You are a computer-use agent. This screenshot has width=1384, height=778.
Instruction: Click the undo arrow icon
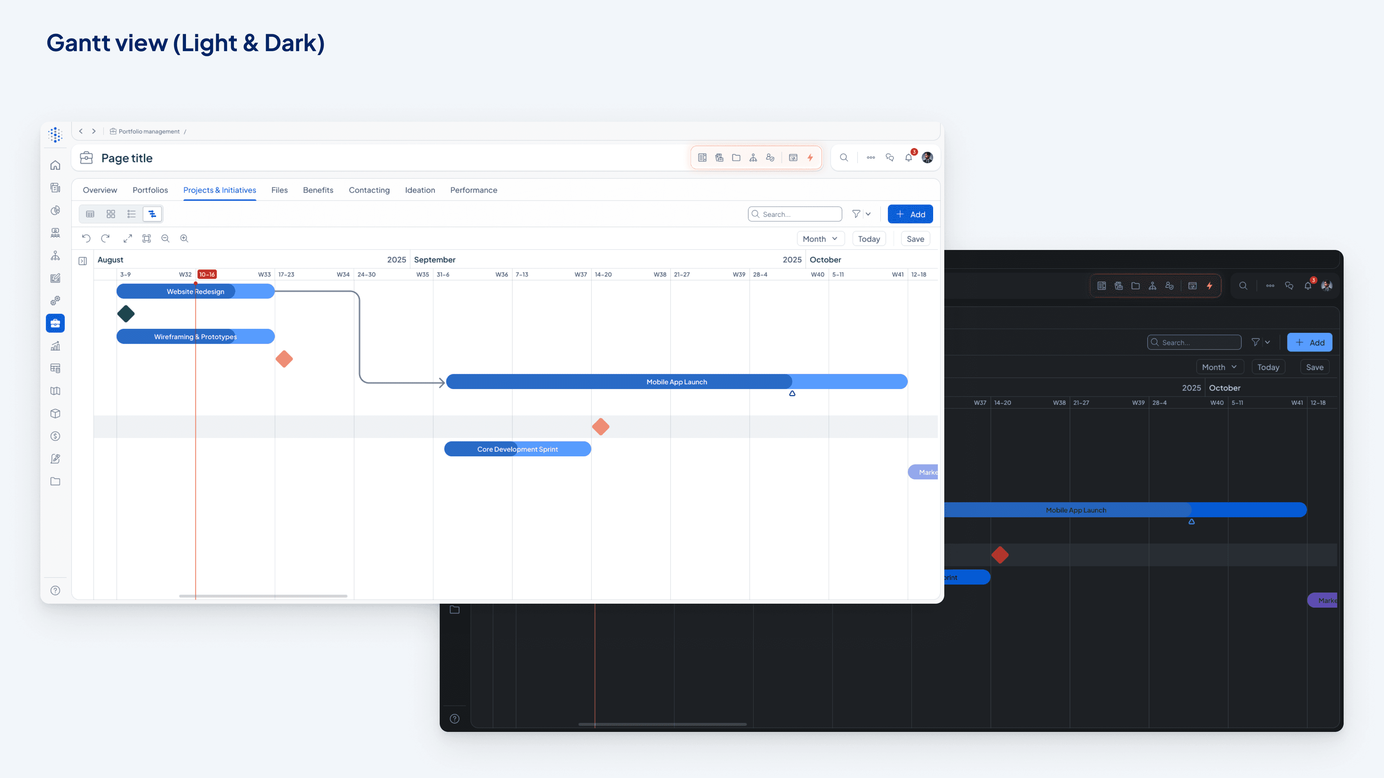click(x=86, y=238)
